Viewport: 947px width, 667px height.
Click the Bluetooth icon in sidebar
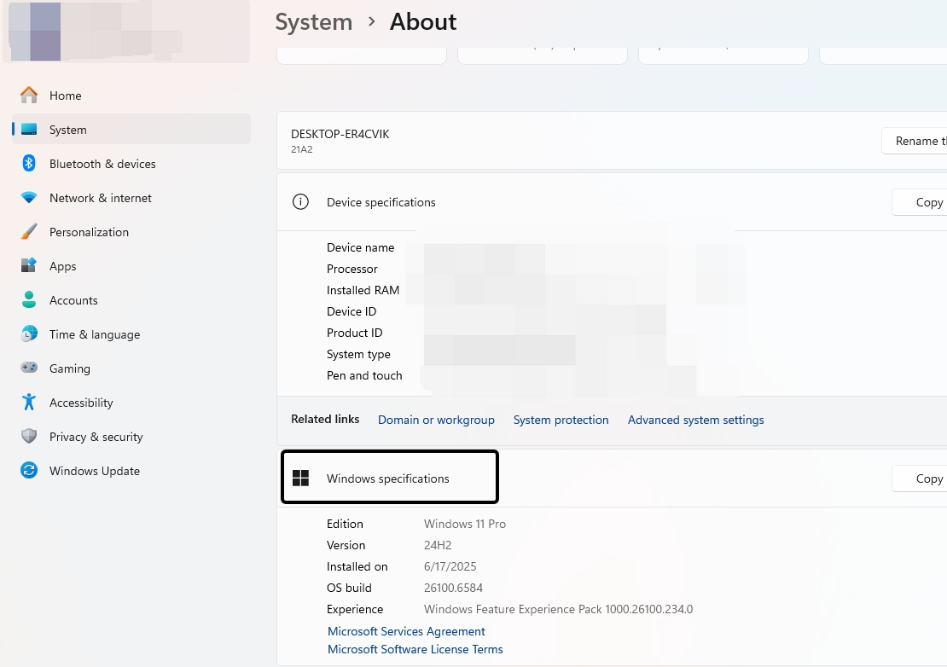(28, 164)
